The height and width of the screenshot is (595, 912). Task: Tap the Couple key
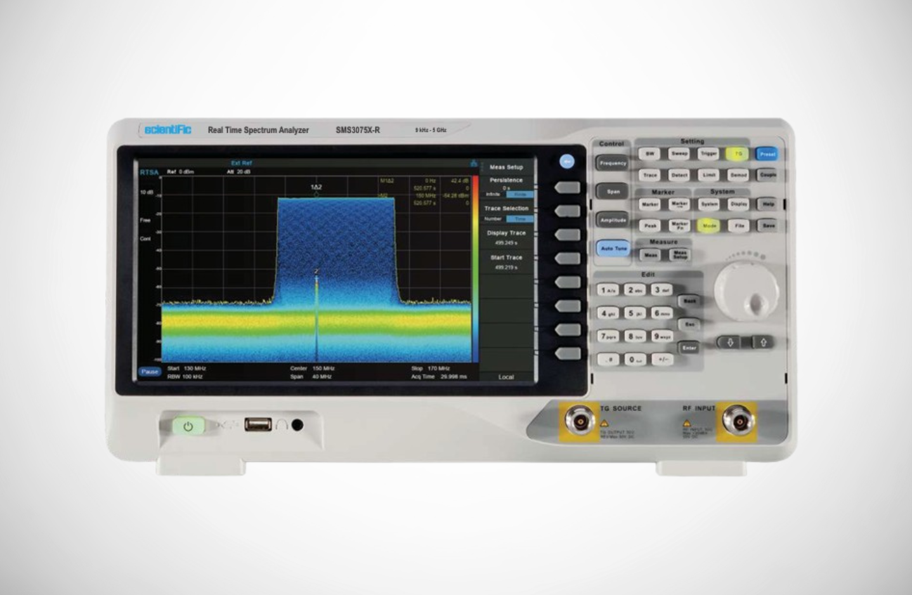pos(768,174)
